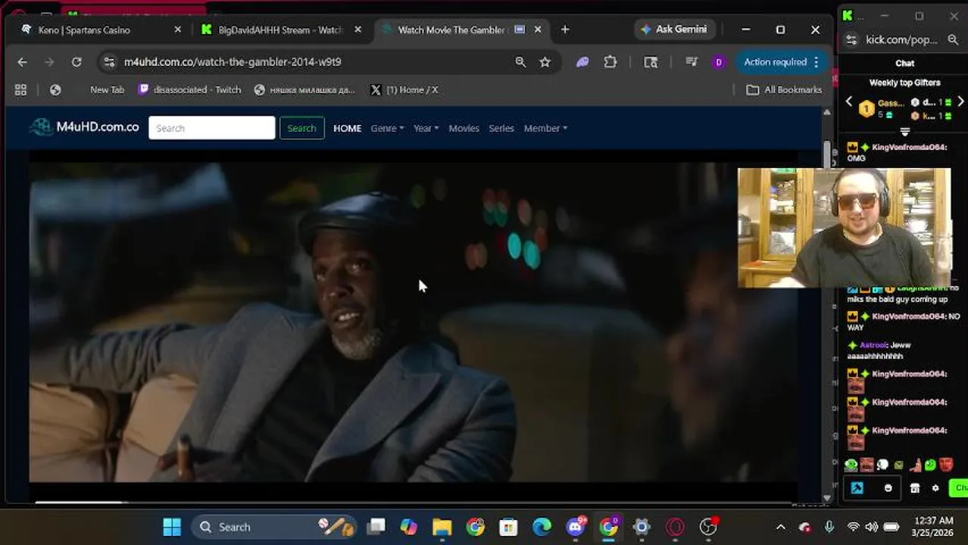Open Discord from the taskbar

(576, 527)
